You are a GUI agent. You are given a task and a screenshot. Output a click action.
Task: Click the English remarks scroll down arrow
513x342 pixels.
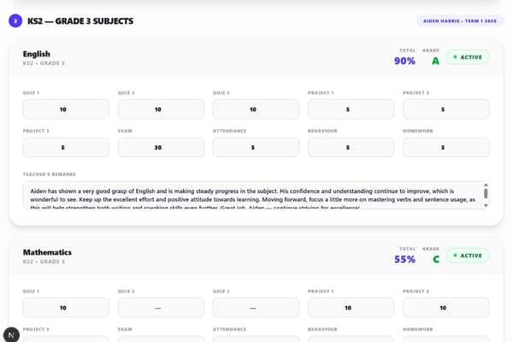pos(486,205)
